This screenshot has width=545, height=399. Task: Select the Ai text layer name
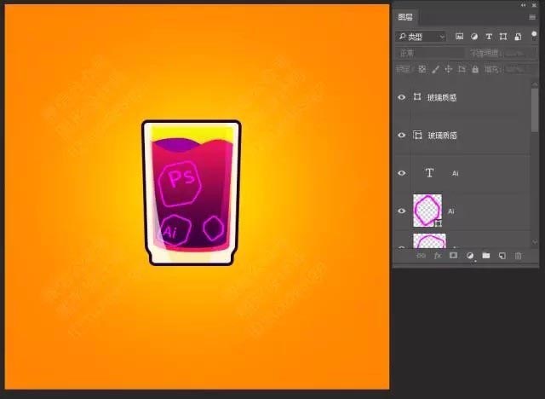[456, 173]
